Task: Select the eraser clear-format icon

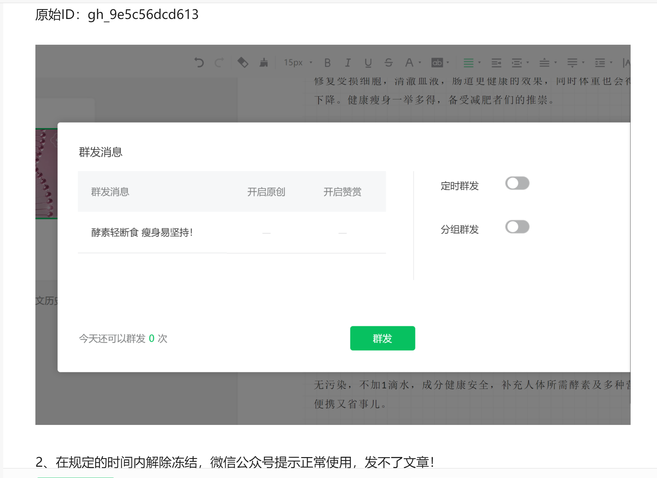Action: [243, 62]
